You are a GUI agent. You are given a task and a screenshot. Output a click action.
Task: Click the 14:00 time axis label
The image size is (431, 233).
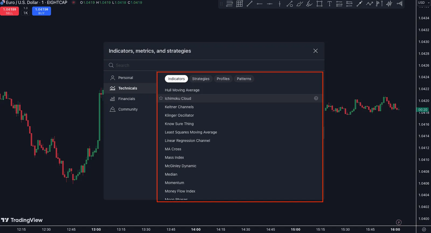point(196,229)
